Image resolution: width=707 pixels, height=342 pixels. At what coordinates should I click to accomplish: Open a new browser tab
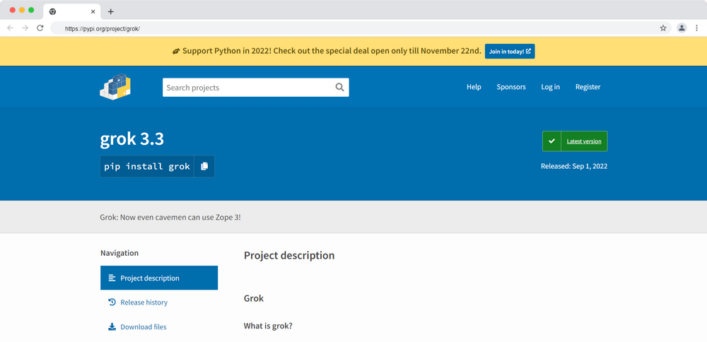point(111,11)
